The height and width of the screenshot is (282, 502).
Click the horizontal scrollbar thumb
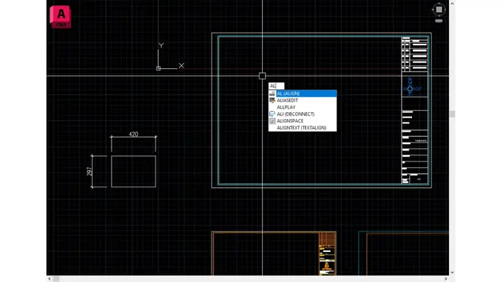(x=56, y=279)
